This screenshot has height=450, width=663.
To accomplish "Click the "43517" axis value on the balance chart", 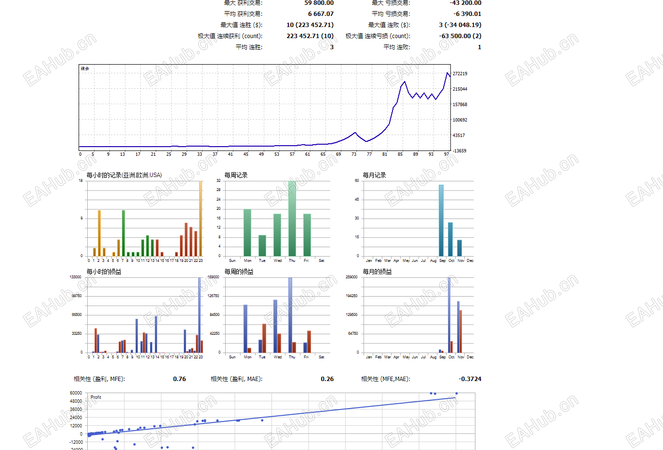I will (459, 136).
